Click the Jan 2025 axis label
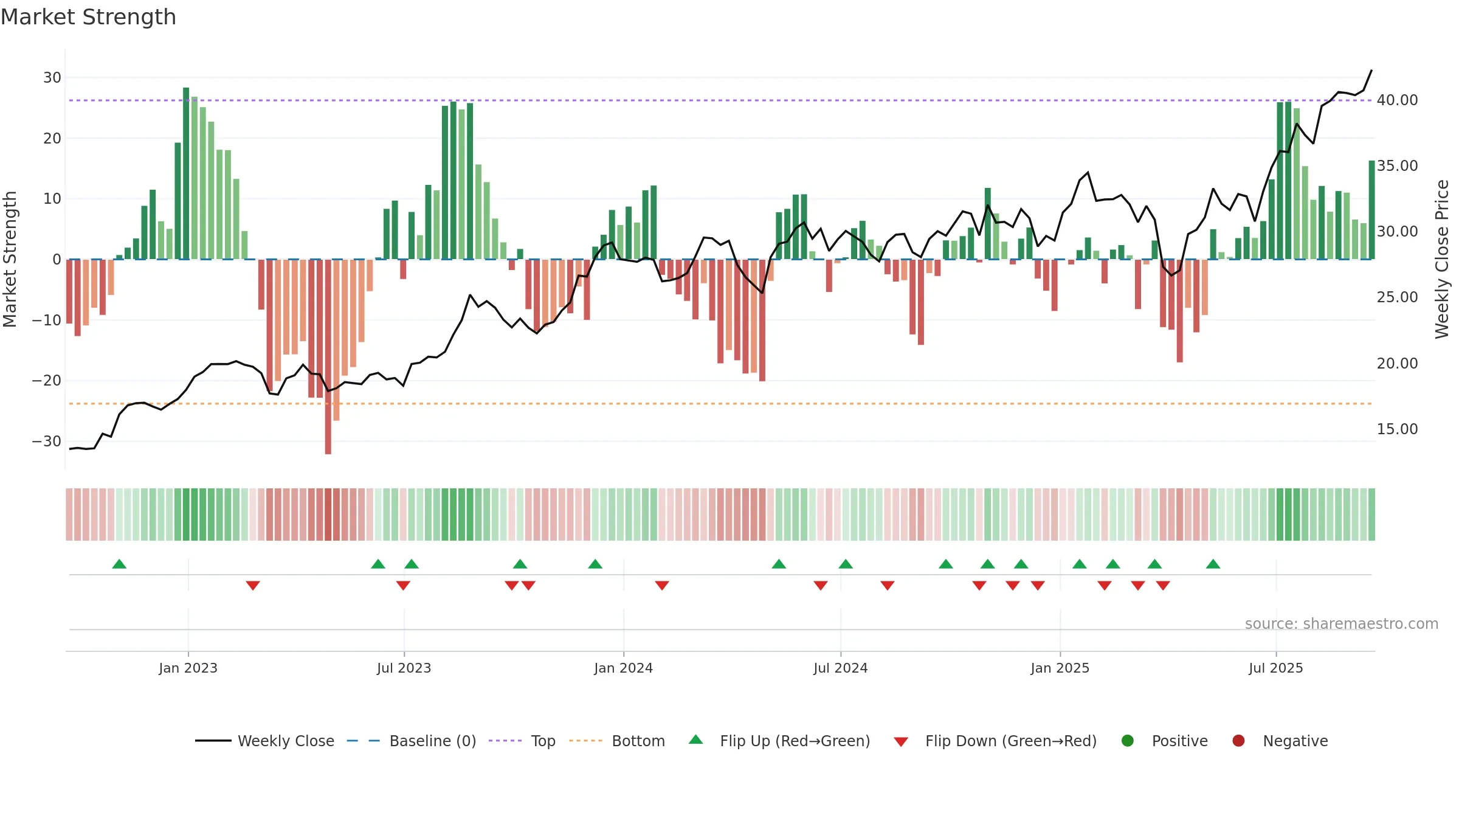Screen dimensions: 1459x821 tap(1060, 668)
